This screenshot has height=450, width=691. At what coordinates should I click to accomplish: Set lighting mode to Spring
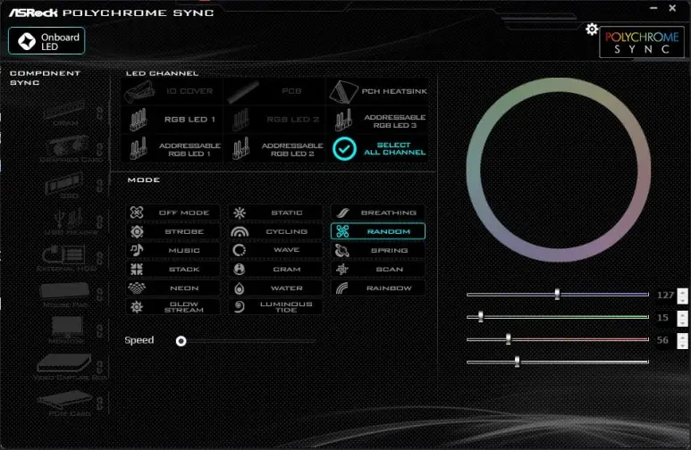[377, 250]
